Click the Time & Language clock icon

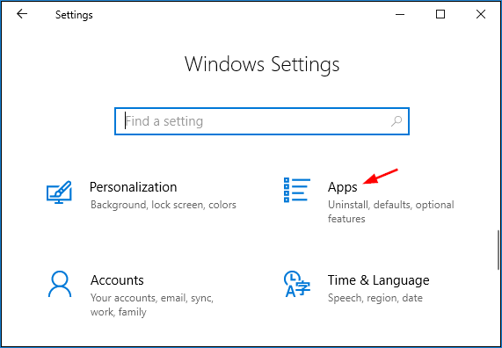(x=297, y=284)
